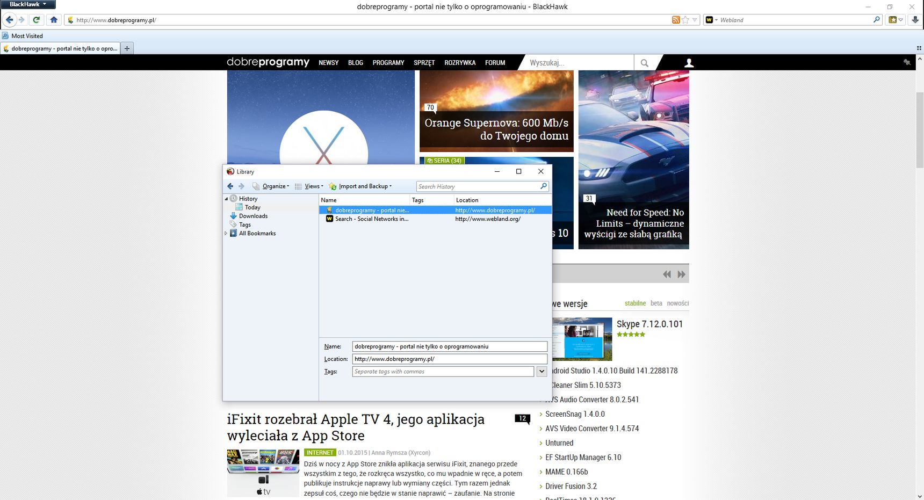Open the PROGRAMY menu item

coord(388,63)
